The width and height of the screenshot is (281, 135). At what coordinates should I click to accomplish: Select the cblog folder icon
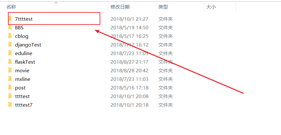[x=10, y=36]
